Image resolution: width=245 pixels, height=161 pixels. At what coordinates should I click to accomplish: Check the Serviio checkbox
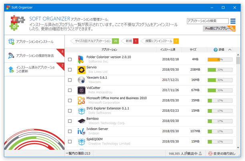tap(70, 70)
